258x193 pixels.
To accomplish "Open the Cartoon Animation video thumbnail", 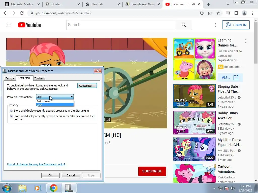I will [195, 173].
